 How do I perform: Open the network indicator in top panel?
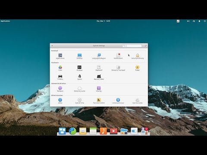(x=194, y=21)
